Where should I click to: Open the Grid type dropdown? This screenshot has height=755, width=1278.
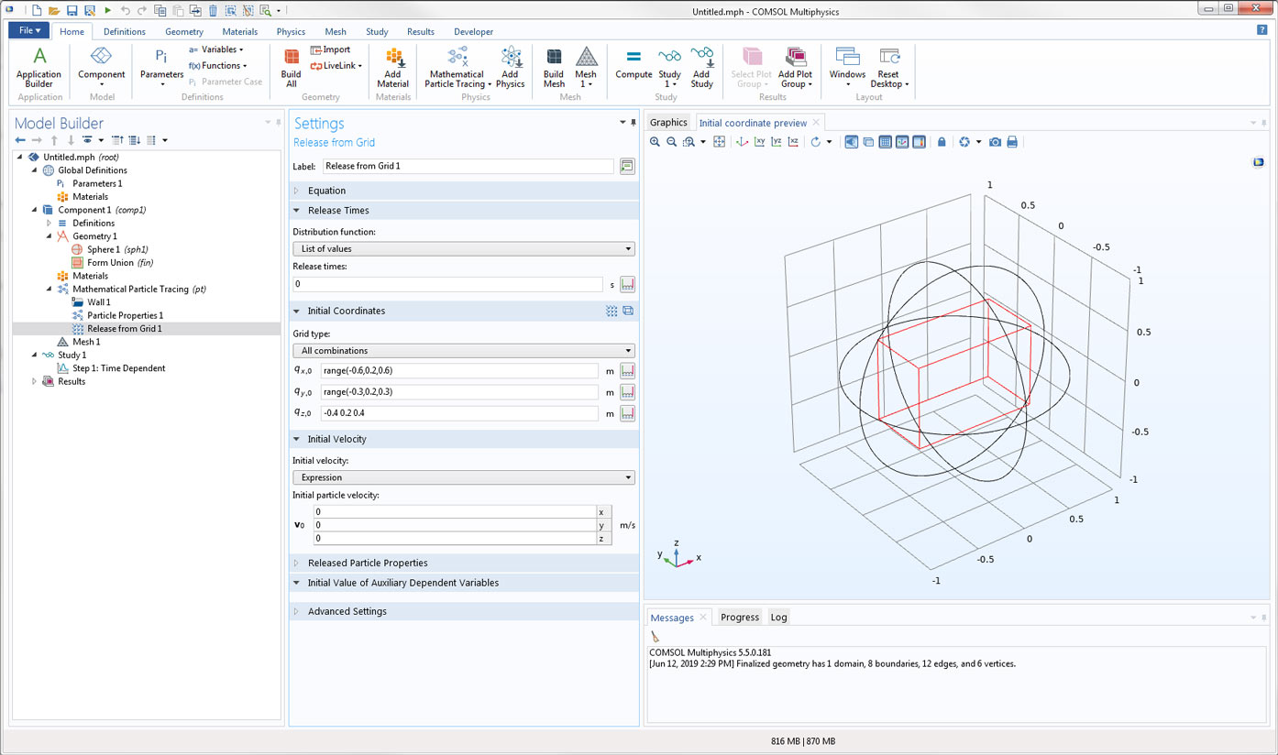pos(463,351)
